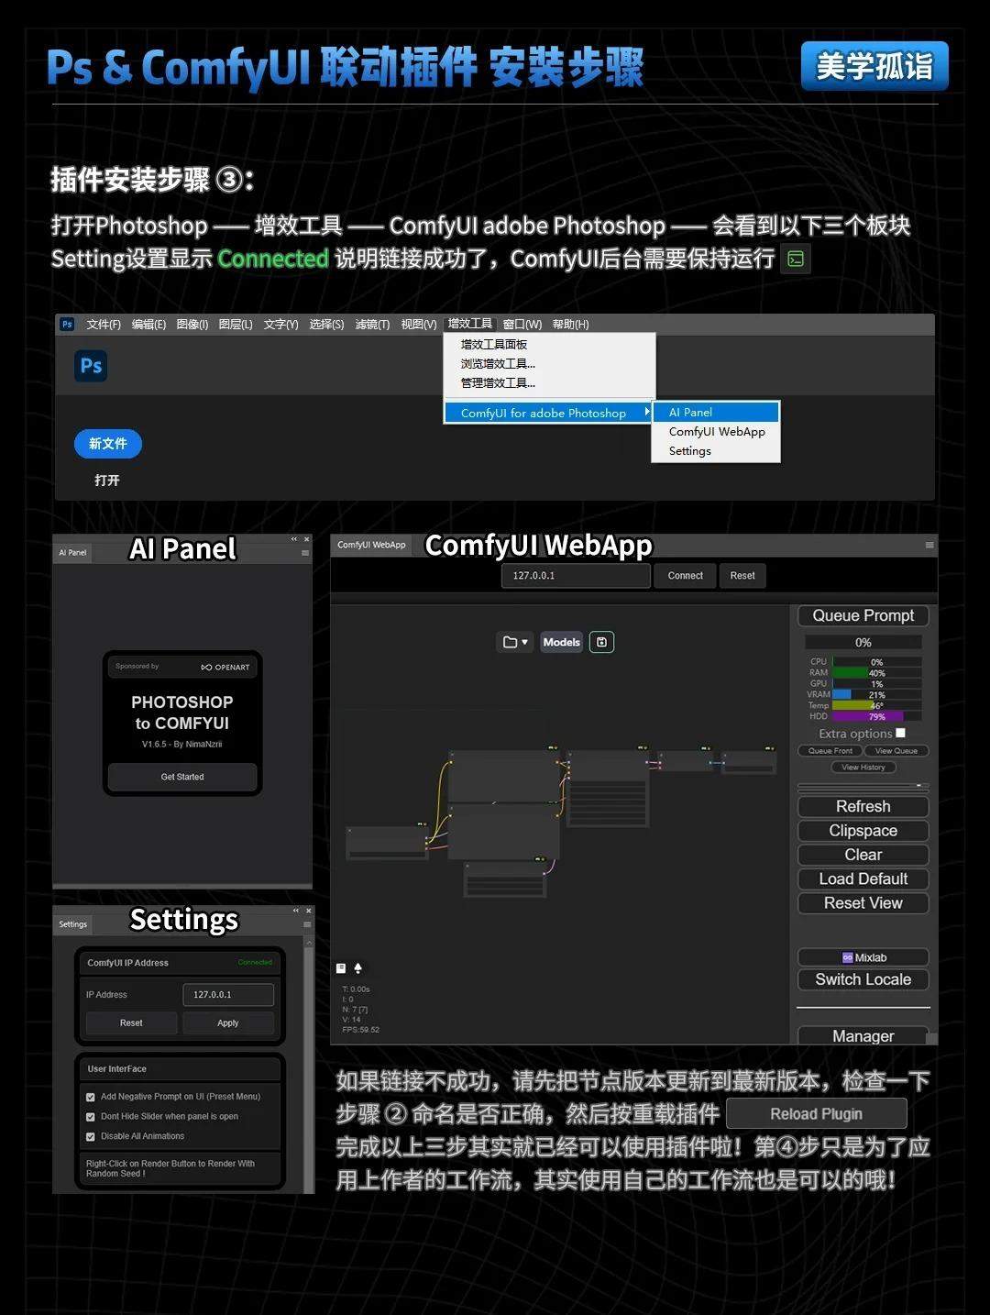990x1315 pixels.
Task: Open the 图像(I) menu
Action: point(192,325)
